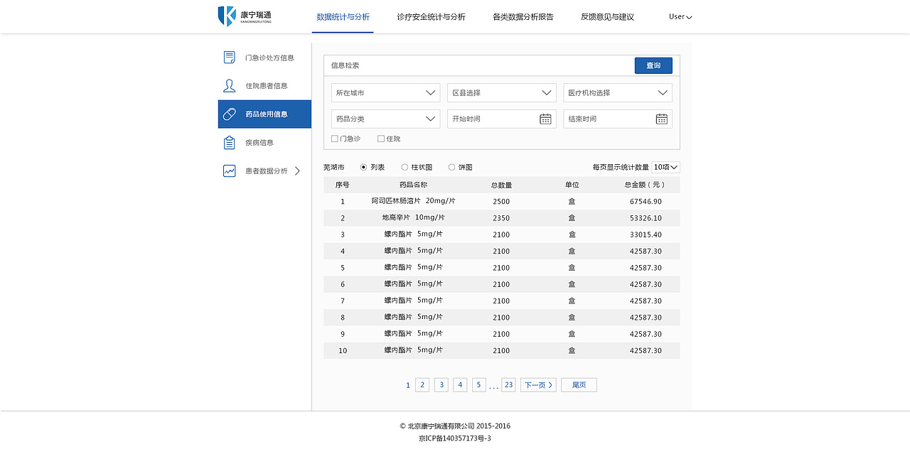Go to page 4
Screen dimensions: 910x454
point(461,385)
